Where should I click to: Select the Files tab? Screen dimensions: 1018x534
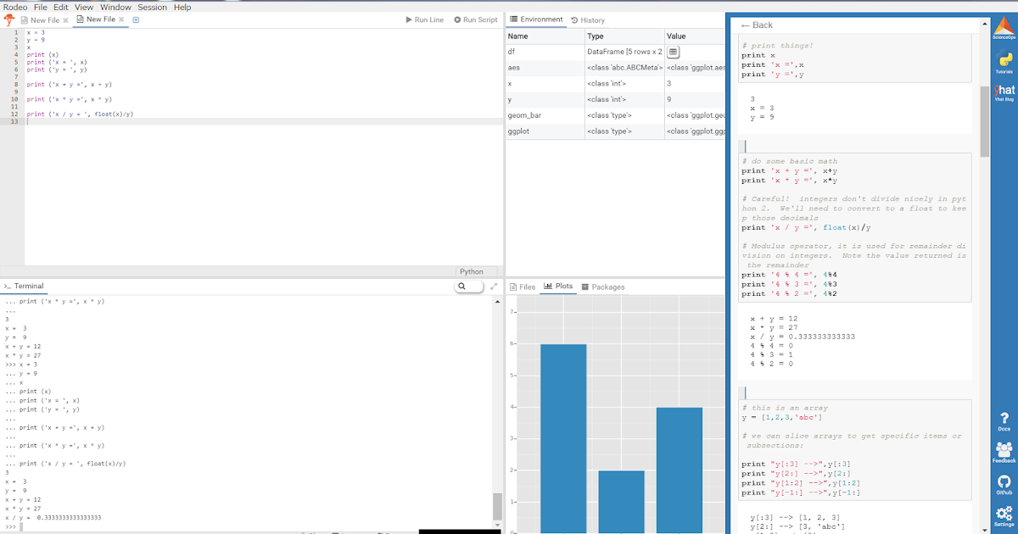tap(524, 286)
